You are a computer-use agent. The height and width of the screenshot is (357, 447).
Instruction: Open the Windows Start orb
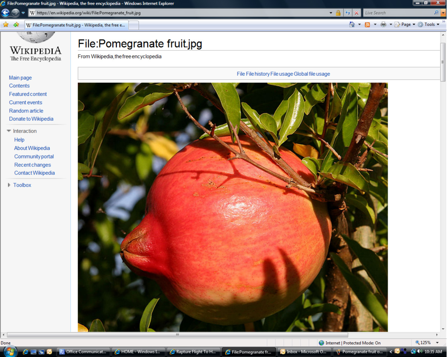[10, 351]
